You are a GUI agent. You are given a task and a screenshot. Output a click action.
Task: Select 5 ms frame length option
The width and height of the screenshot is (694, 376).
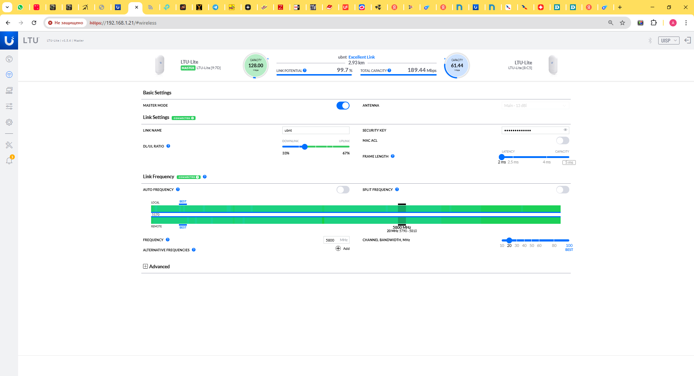pyautogui.click(x=569, y=162)
